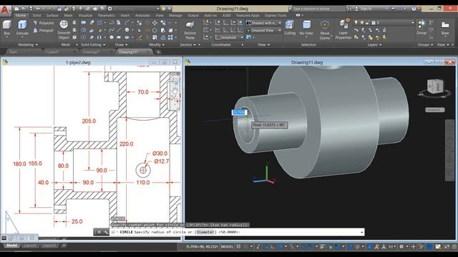Screen dimensions: 458x257
Task: Expand command line history arrow
Action: (362, 232)
